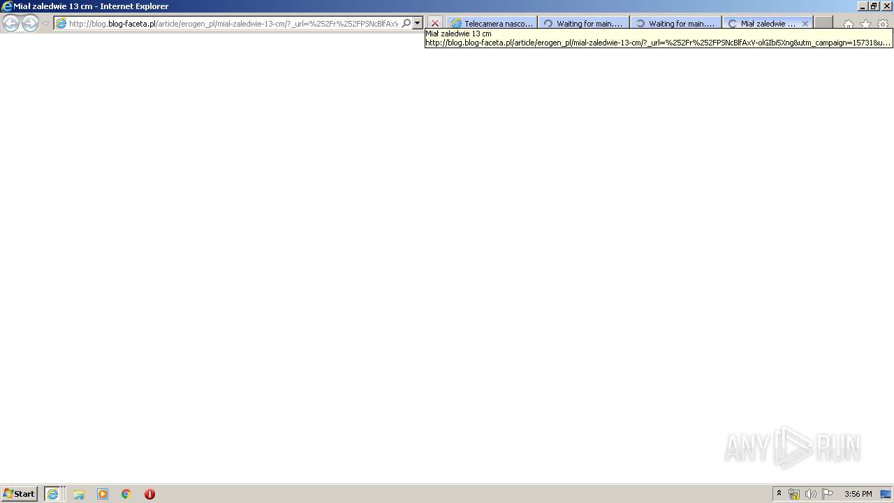Open the Windows Start menu
Screen dimensions: 894x503
[x=20, y=494]
